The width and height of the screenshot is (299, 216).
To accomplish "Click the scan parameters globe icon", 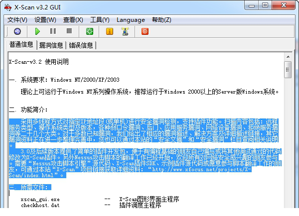I will tap(17, 31).
